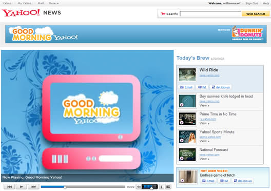This screenshot has width=271, height=191.
Task: Bookmark Wild Ride on del.icio.us
Action: [221, 87]
